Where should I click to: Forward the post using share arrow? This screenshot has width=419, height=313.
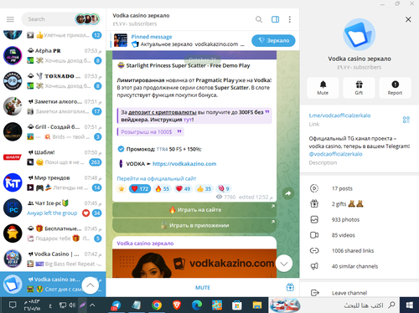pyautogui.click(x=288, y=193)
